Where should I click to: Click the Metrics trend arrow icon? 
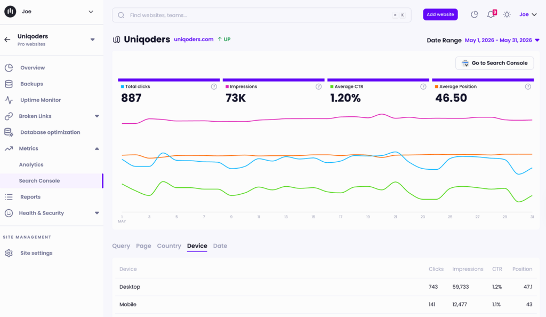(9, 148)
